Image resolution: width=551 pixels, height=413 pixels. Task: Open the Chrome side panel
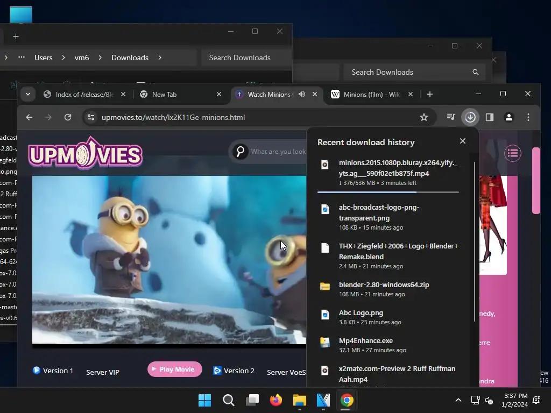490,117
